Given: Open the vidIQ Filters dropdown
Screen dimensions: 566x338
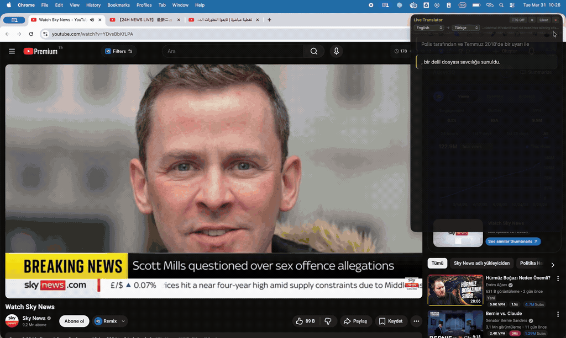Looking at the screenshot, I should 118,51.
